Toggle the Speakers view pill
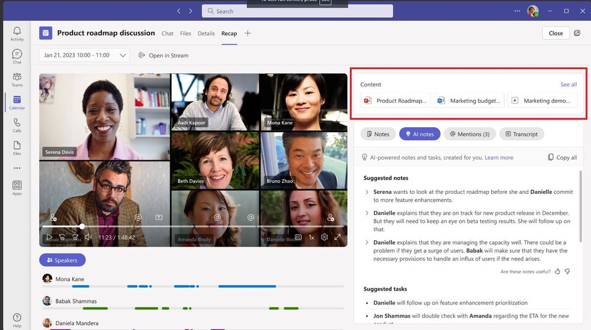 [62, 260]
